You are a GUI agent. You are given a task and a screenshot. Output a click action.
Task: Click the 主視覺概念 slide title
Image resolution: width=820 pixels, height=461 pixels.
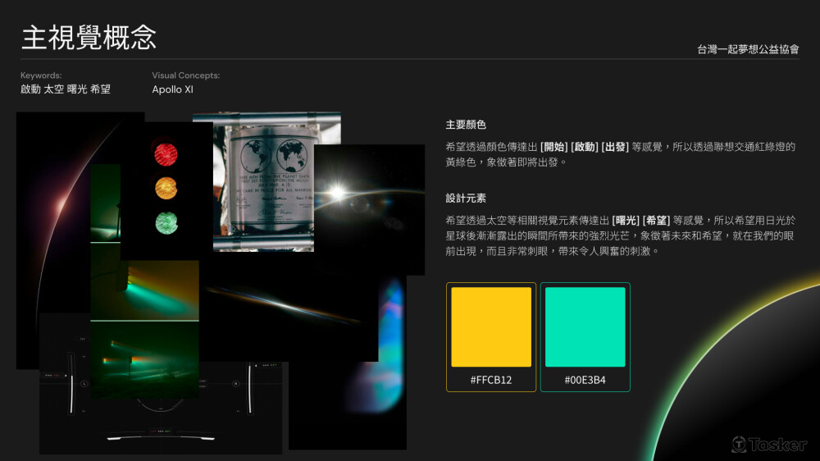click(89, 37)
